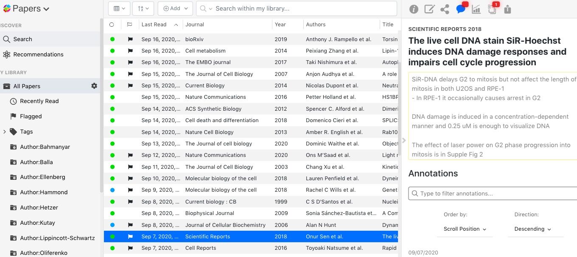Sort by the Authors column header
Viewport: 577px width, 257px height.
pos(341,25)
